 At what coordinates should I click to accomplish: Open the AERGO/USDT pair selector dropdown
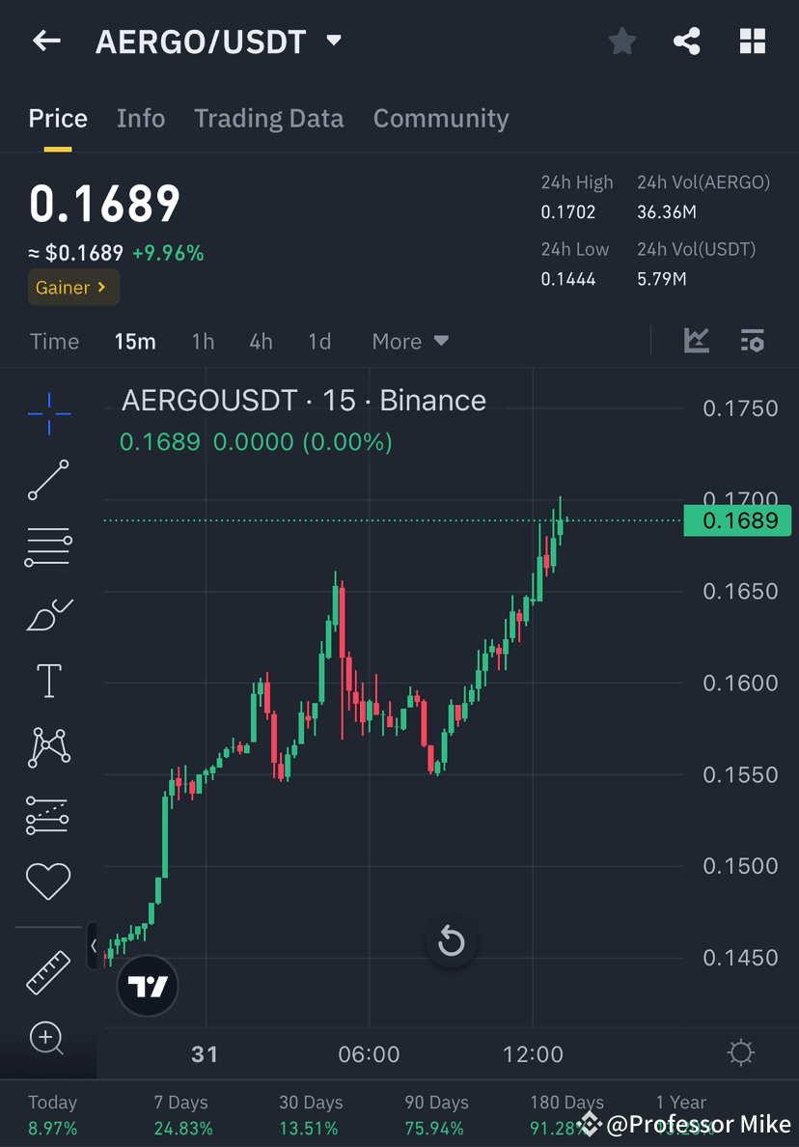332,41
